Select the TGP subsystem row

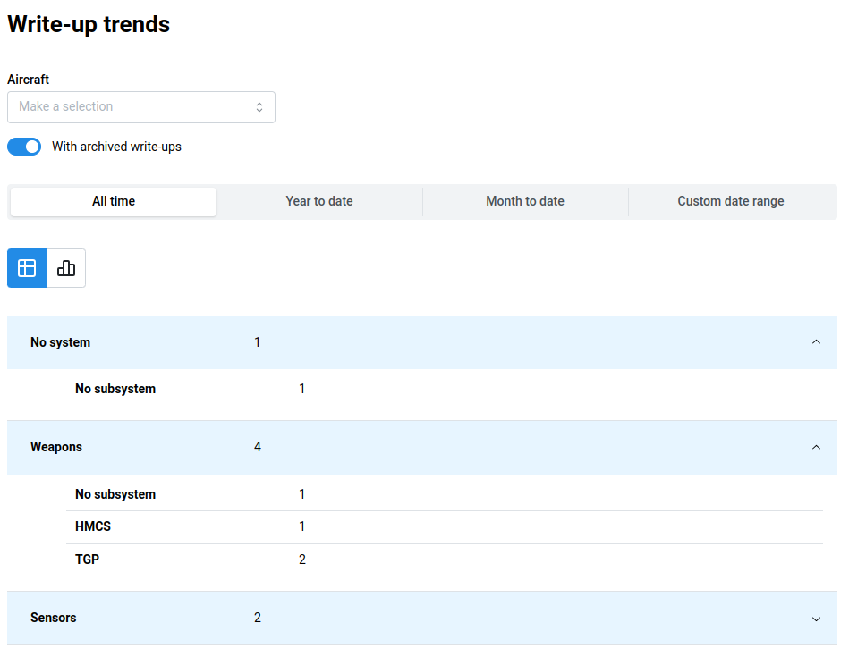88,560
